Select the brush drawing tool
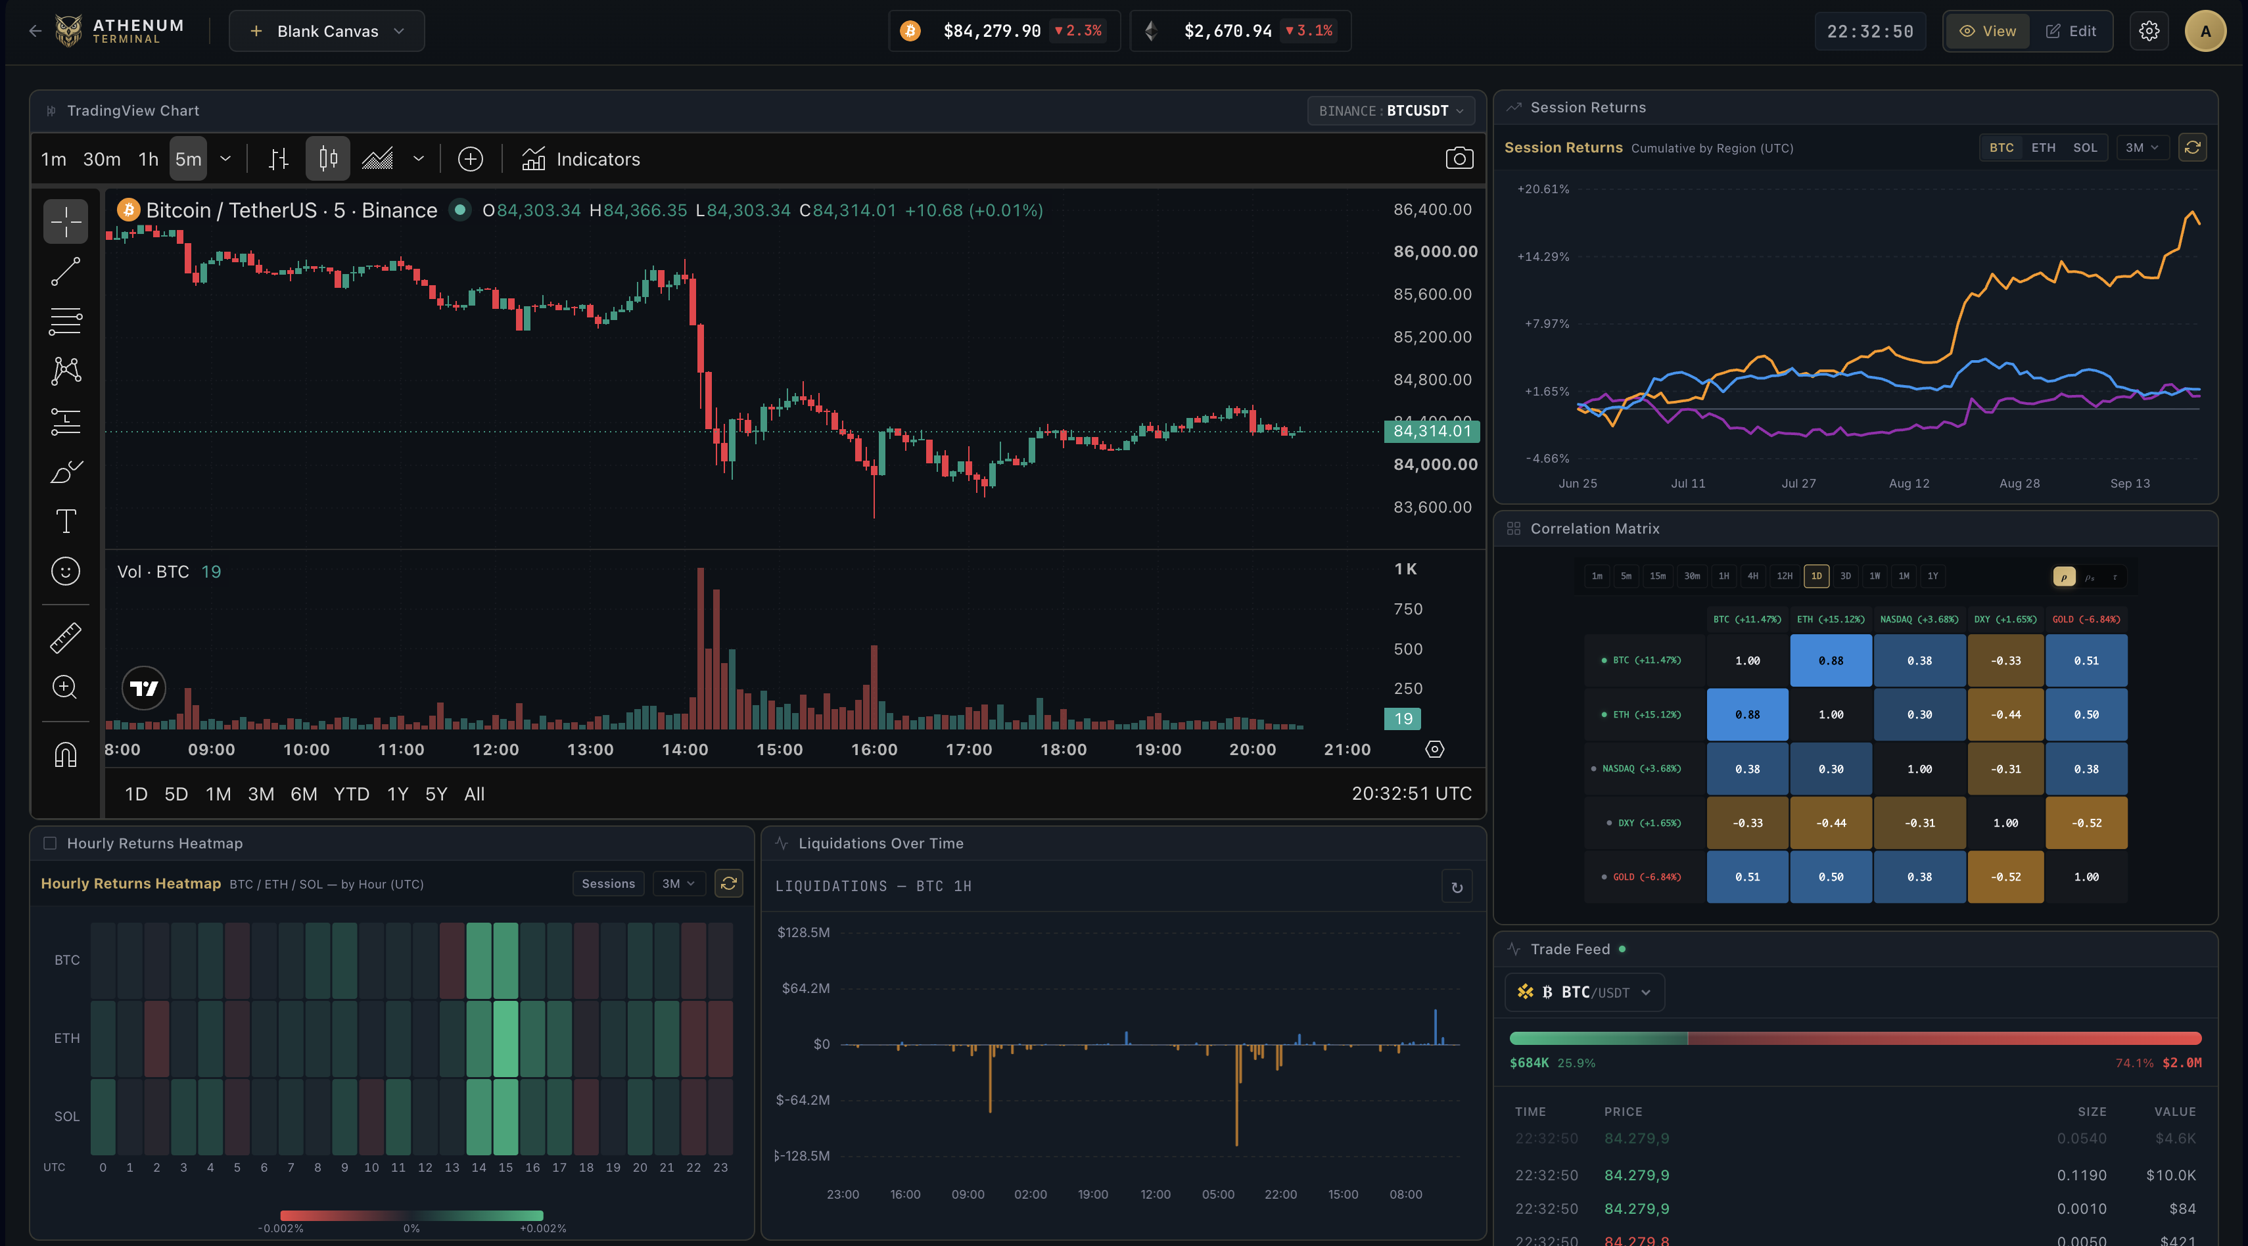The image size is (2248, 1246). 66,471
